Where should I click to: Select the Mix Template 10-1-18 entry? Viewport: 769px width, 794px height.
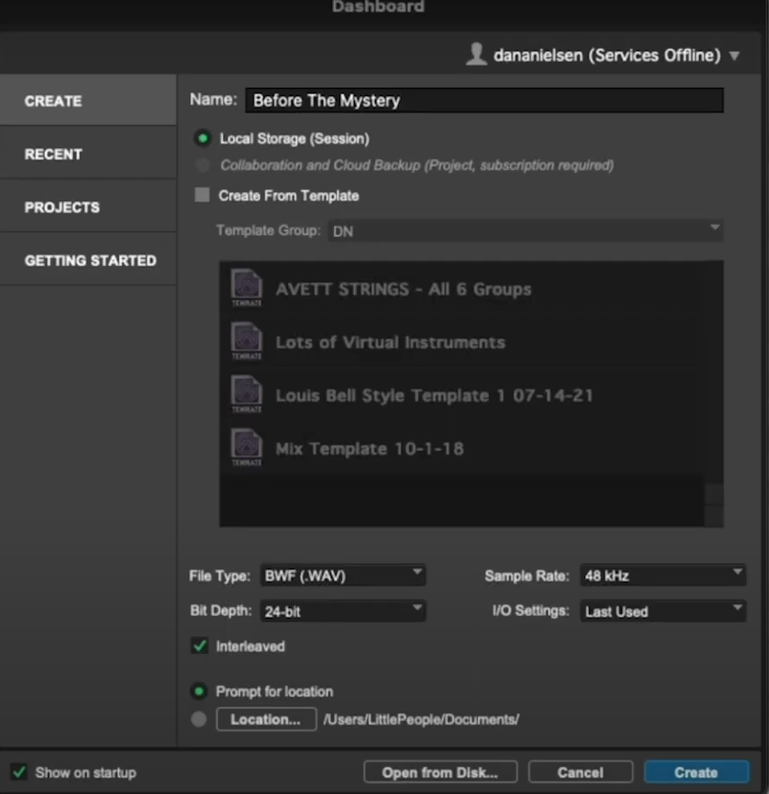[x=462, y=448]
